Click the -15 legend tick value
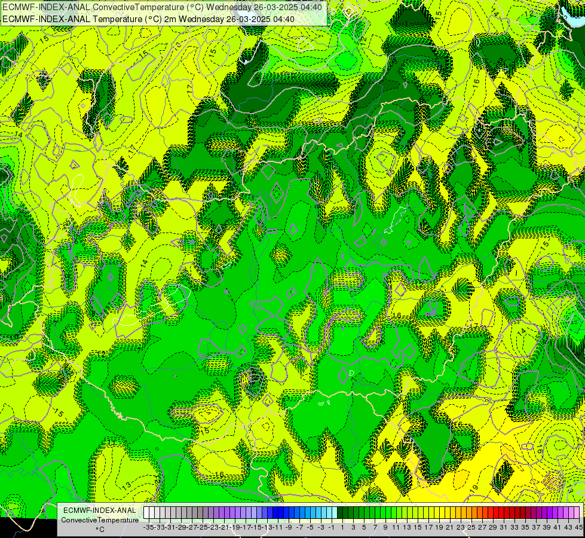The image size is (585, 538). 256,527
